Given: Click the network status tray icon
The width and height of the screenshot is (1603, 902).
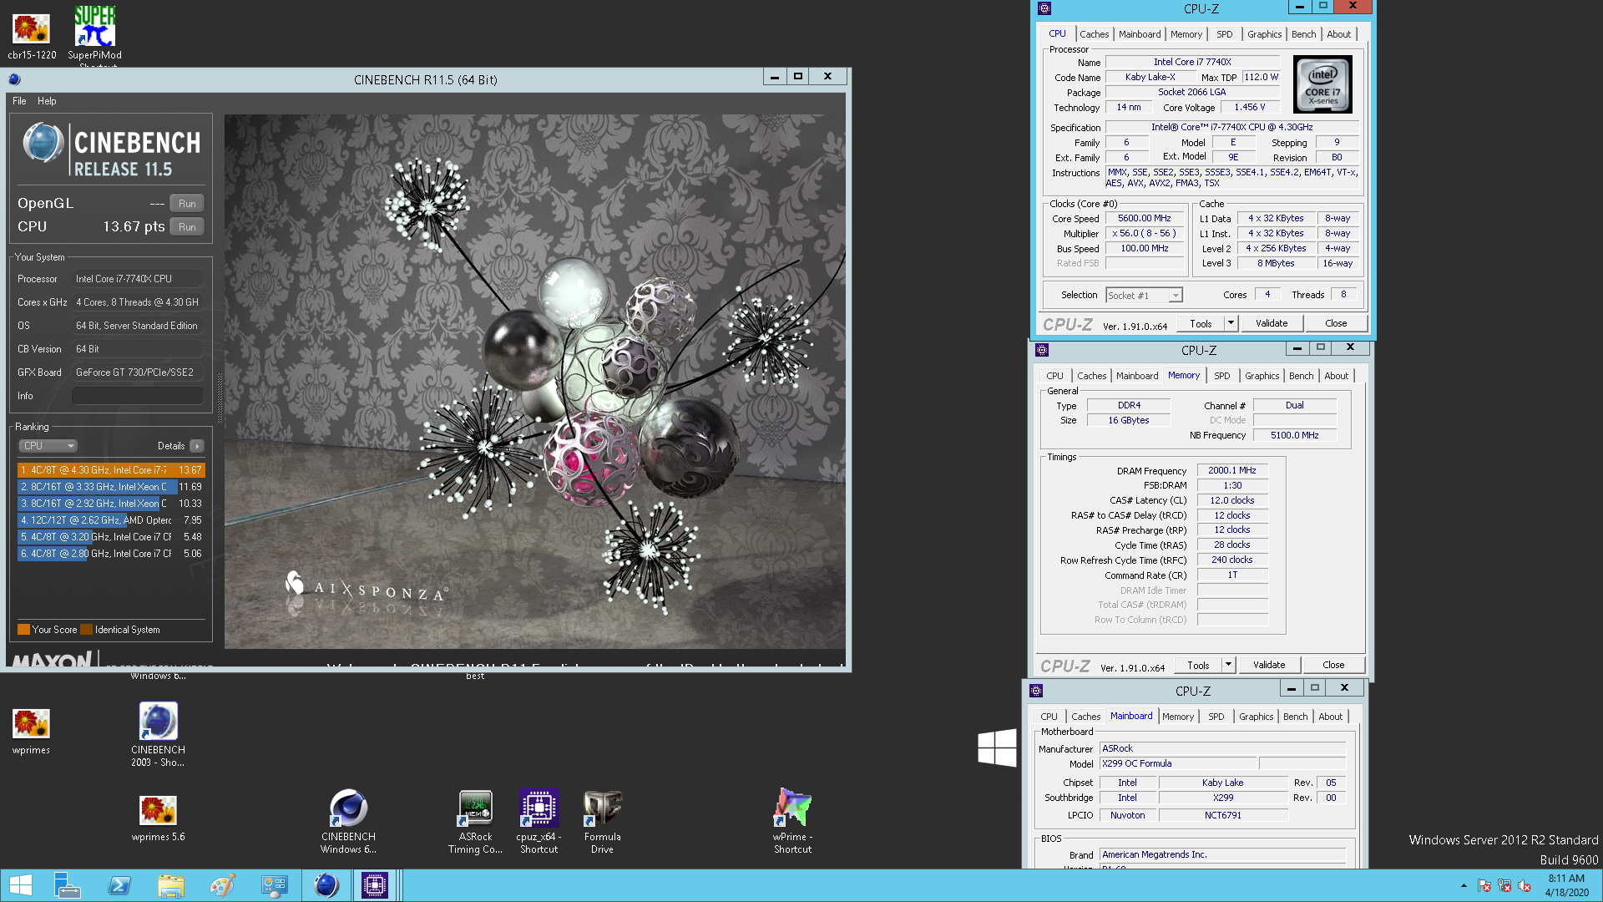Looking at the screenshot, I should click(x=1504, y=885).
